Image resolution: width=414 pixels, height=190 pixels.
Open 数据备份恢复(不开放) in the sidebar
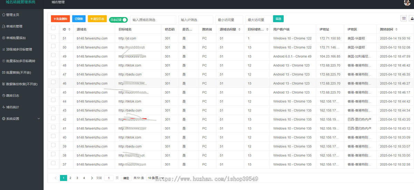[22, 84]
